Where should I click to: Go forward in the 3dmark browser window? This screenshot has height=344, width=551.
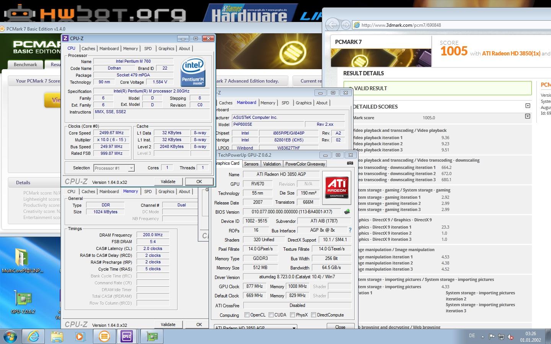[346, 25]
